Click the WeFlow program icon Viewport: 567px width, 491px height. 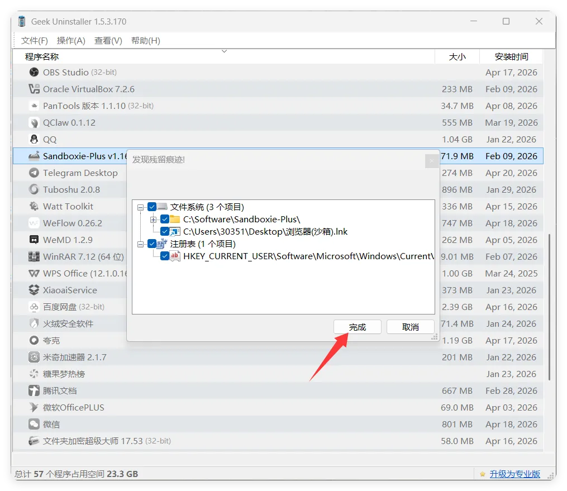[34, 223]
